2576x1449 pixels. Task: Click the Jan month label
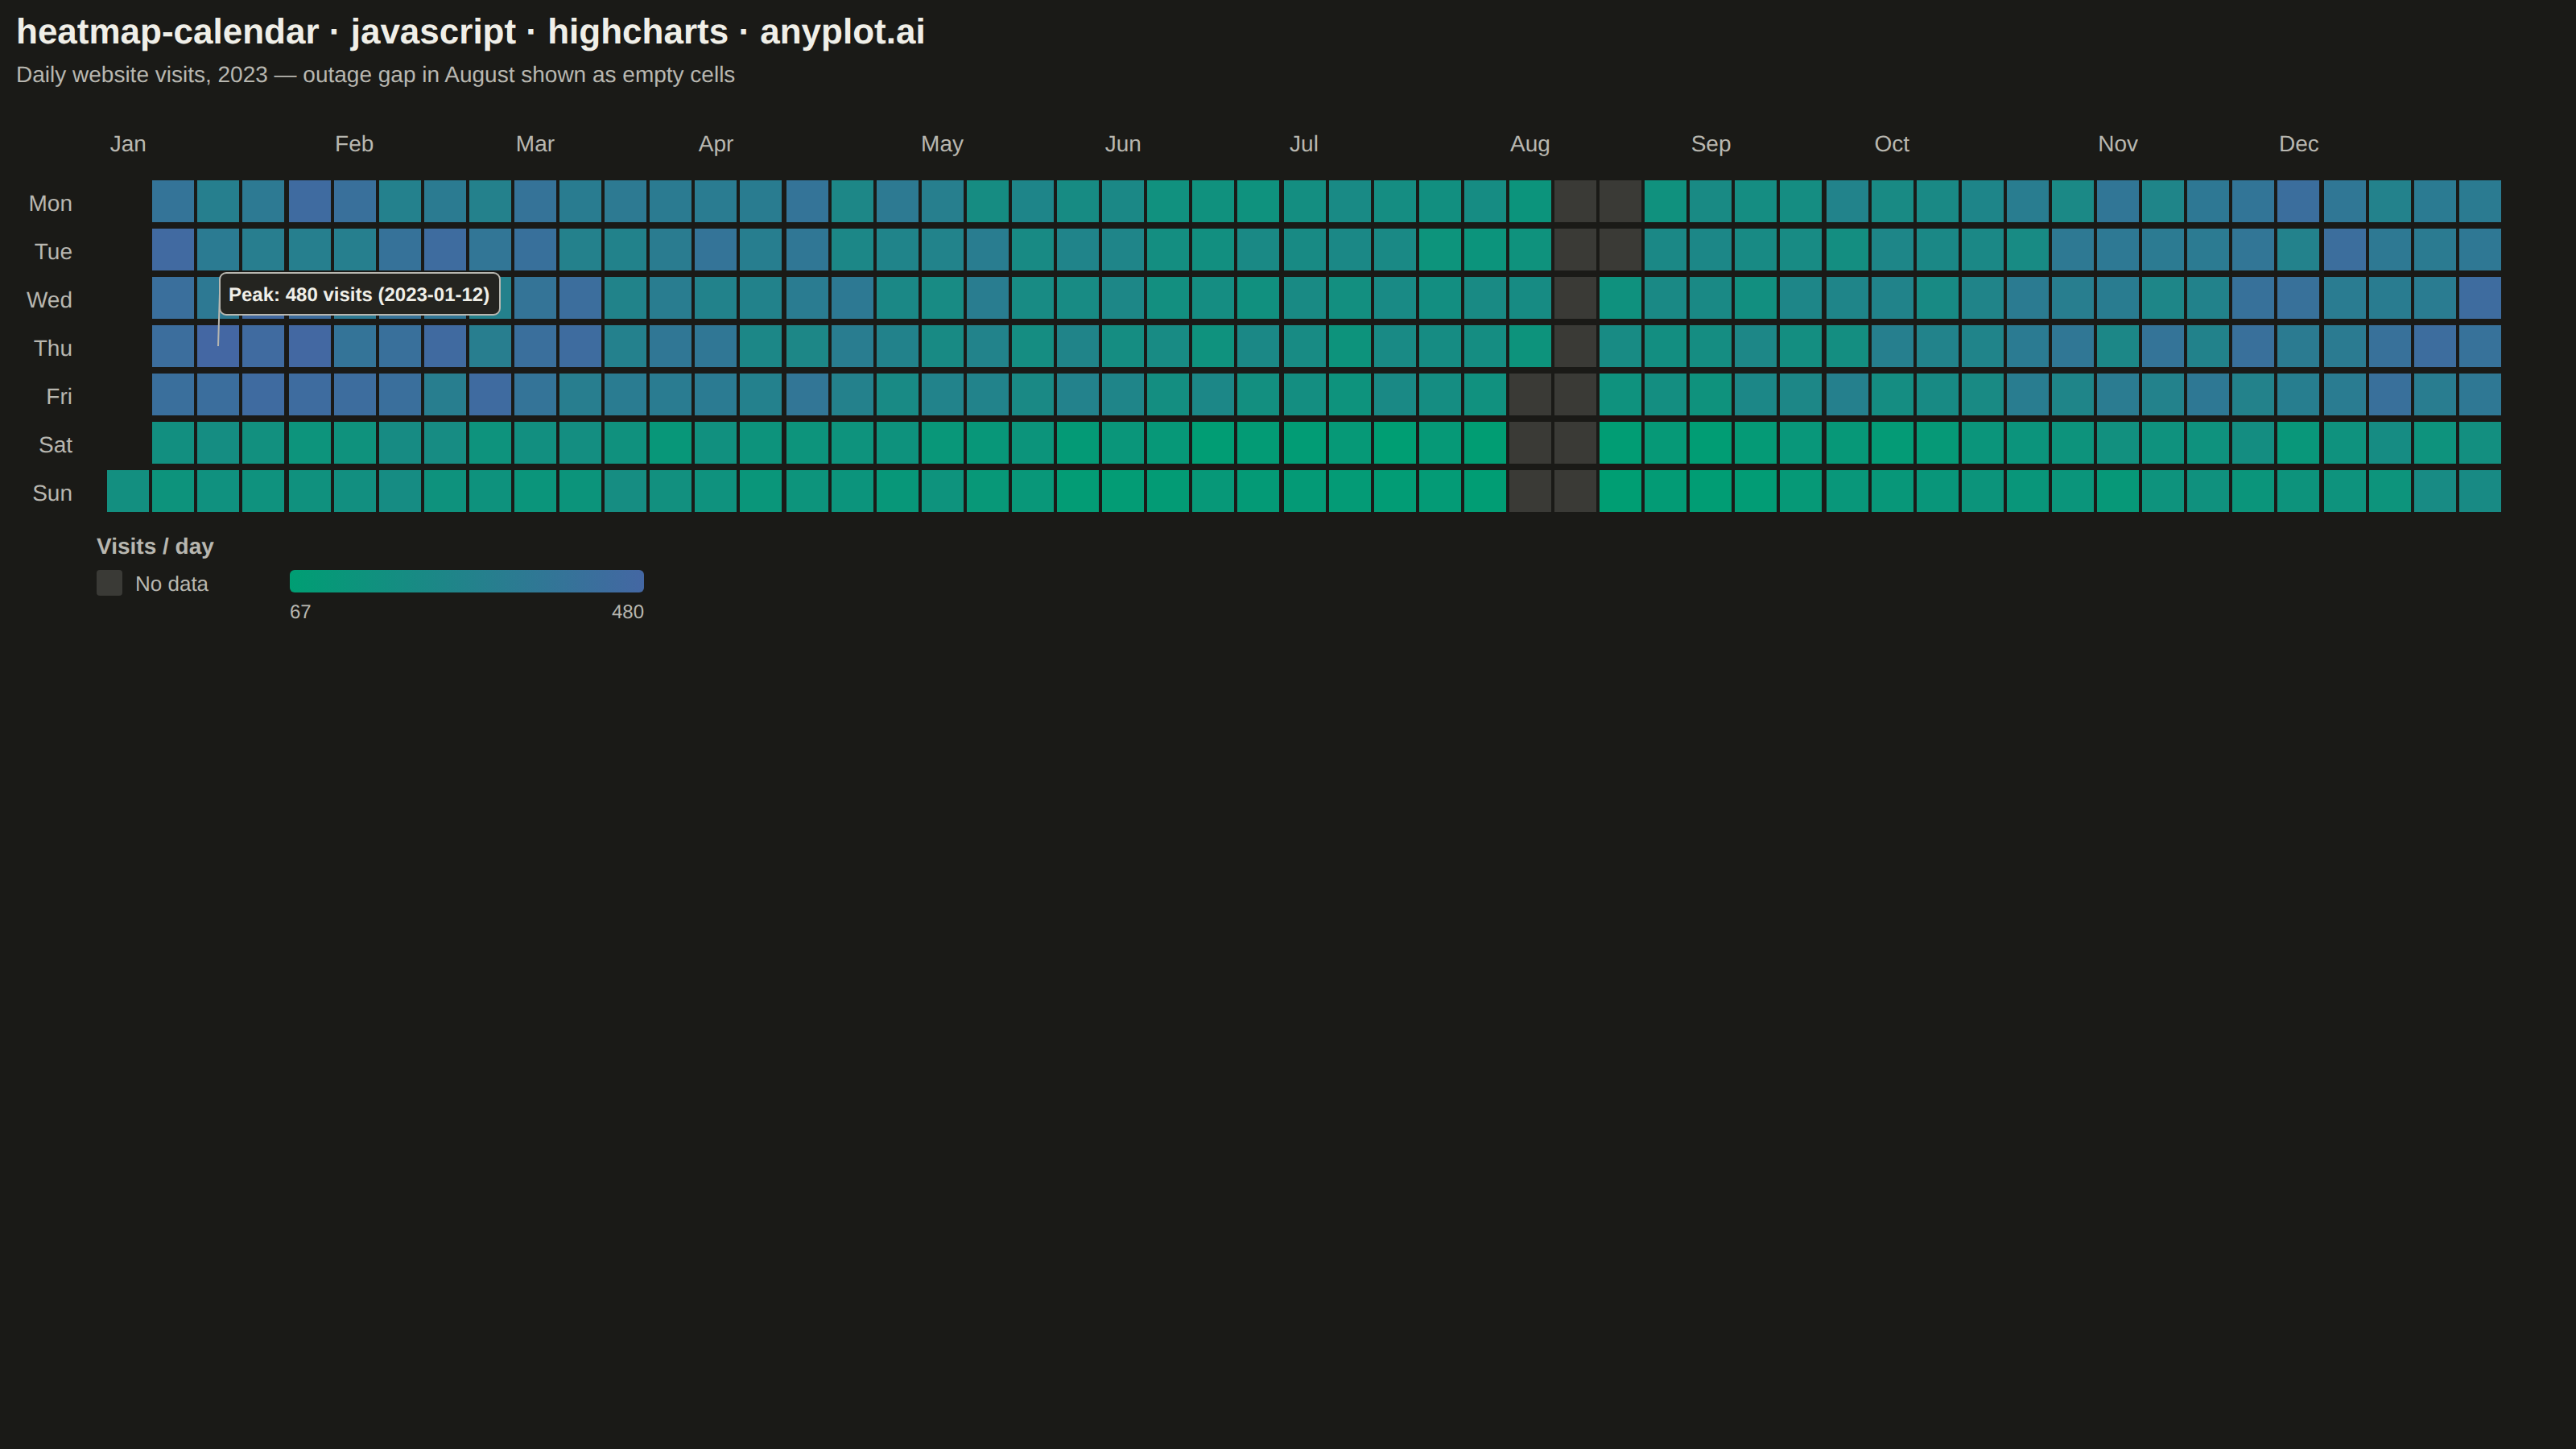128,144
